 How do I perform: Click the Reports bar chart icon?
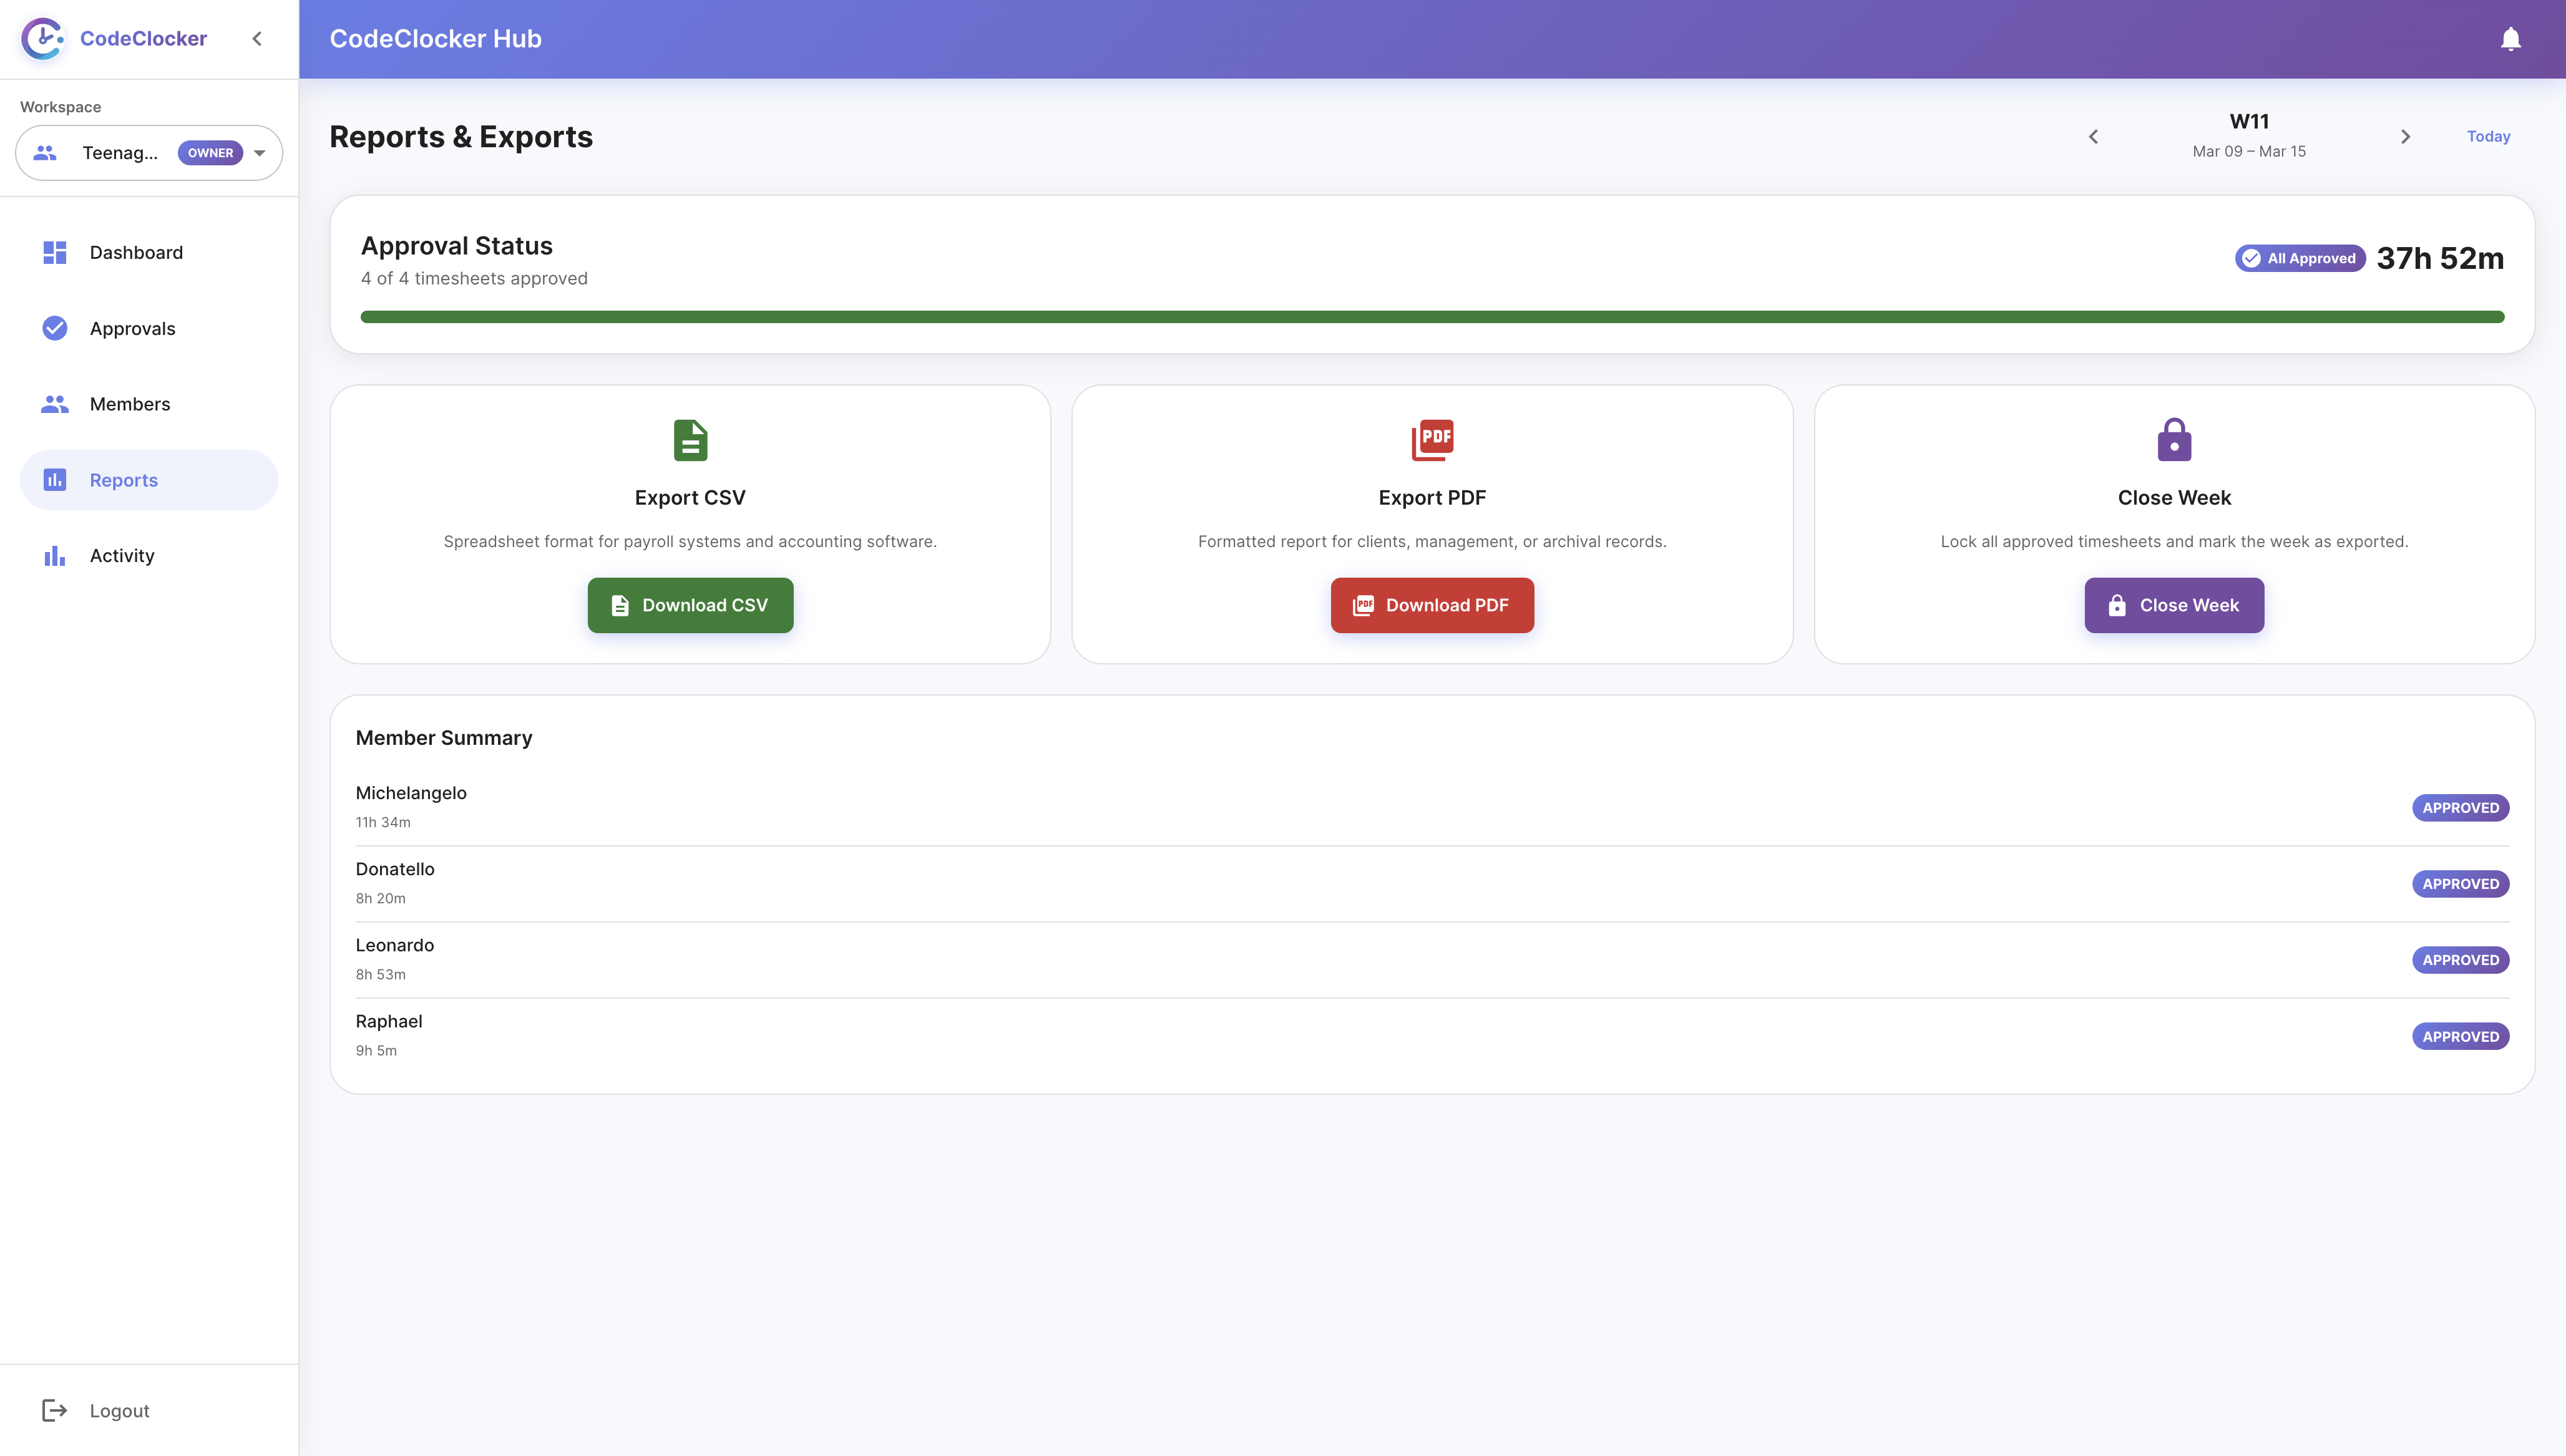54,480
